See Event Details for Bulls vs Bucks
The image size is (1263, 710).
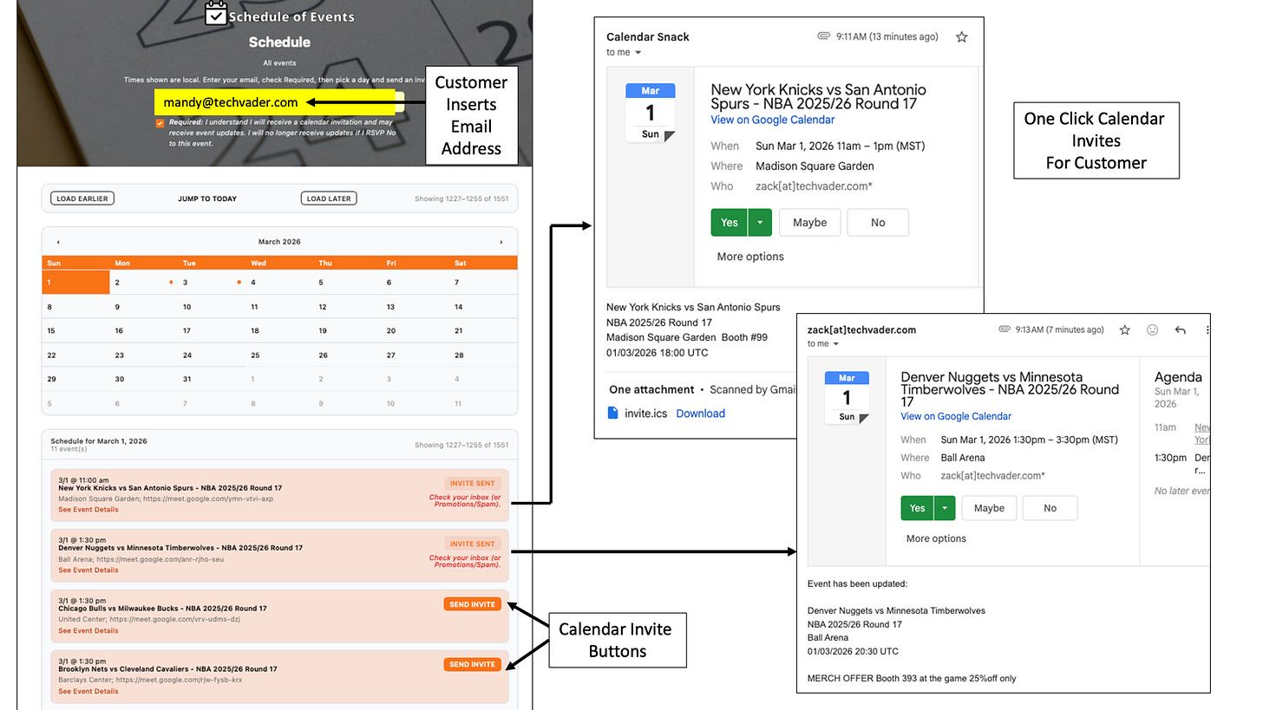[88, 631]
